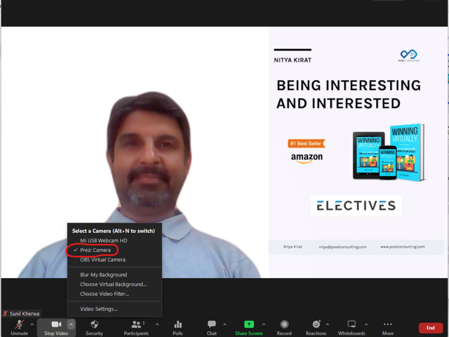Click the Stop Video camera icon
The width and height of the screenshot is (449, 337).
pos(56,324)
